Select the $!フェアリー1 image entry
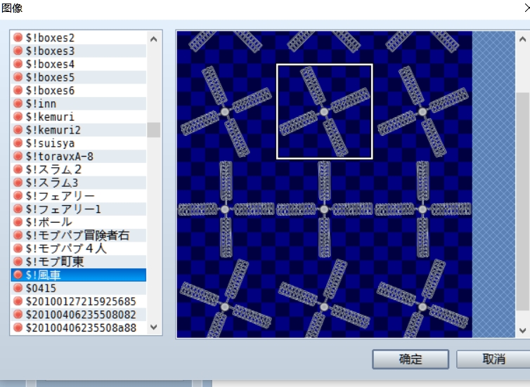530x387 pixels. (x=79, y=209)
